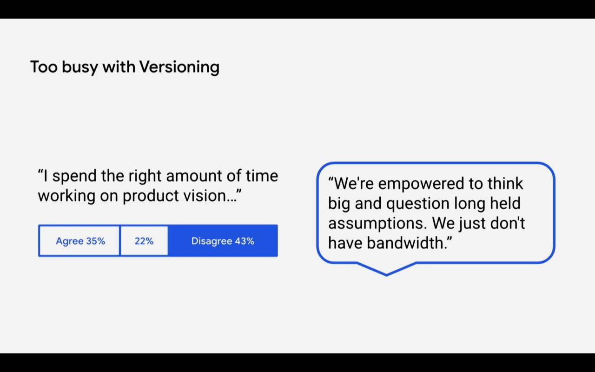This screenshot has width=595, height=372.
Task: Click the word "Versioning" in the title
Action: tap(179, 67)
